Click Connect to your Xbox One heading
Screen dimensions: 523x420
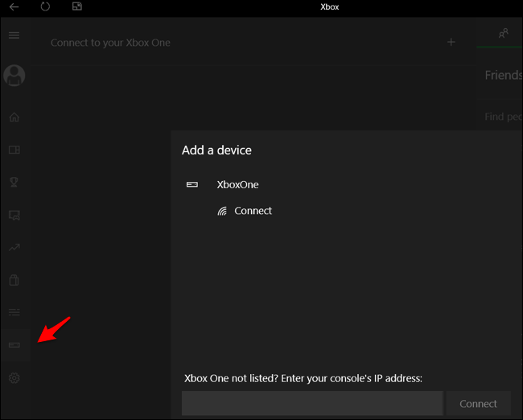pos(110,43)
